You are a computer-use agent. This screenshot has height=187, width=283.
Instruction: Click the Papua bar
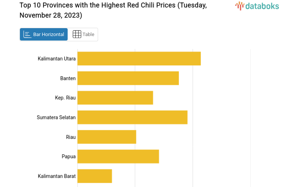click(x=118, y=156)
